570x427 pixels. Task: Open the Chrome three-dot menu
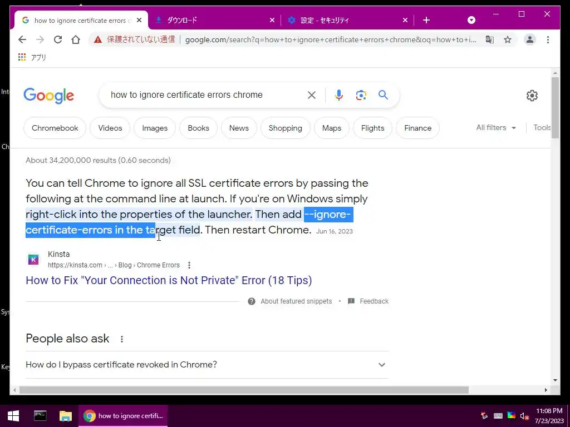click(548, 39)
